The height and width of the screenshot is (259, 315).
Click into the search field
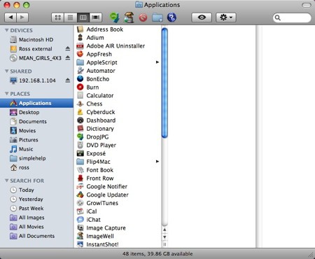click(292, 17)
